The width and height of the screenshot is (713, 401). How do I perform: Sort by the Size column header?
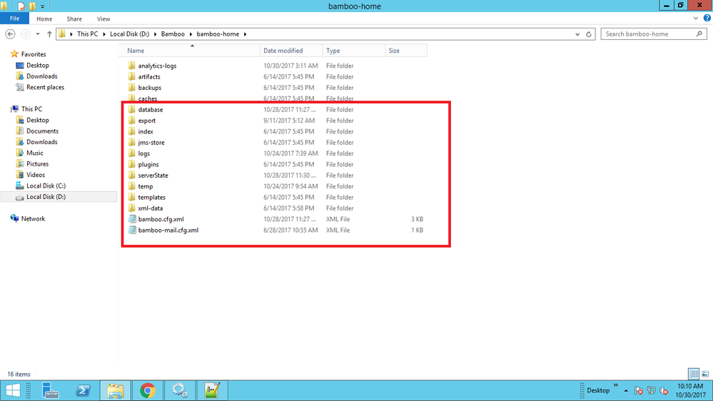(406, 51)
